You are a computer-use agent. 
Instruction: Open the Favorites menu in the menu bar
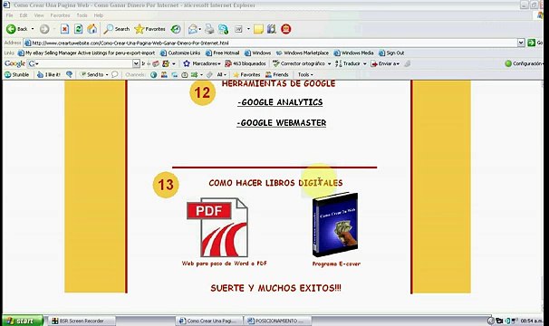(x=60, y=15)
